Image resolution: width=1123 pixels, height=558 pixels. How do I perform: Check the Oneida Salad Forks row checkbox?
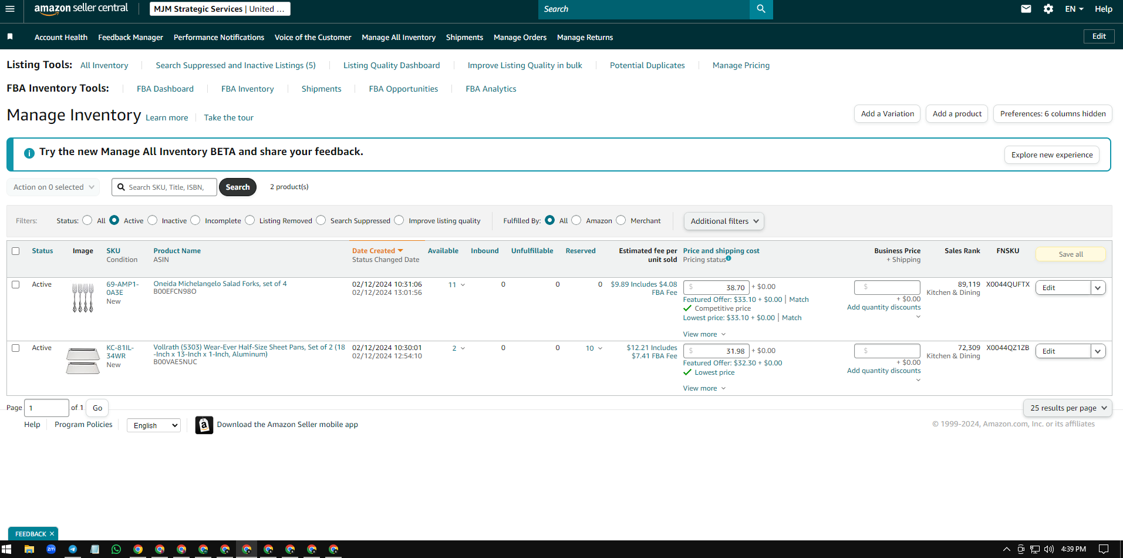pos(16,284)
